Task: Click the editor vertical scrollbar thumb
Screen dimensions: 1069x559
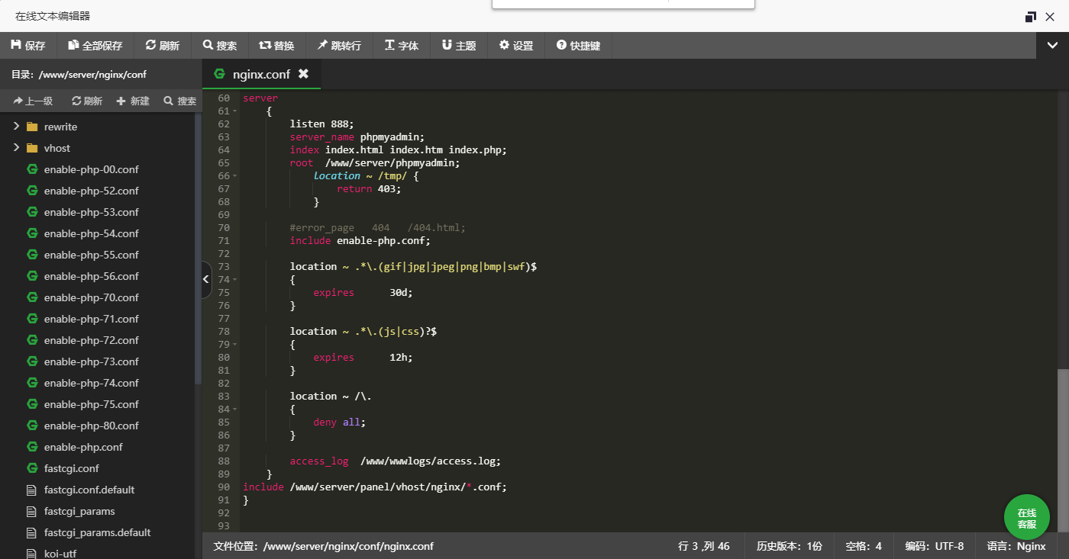Action: [x=1063, y=450]
